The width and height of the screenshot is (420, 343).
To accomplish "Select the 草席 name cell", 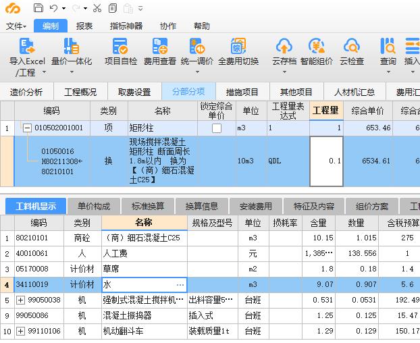I will pyautogui.click(x=144, y=269).
